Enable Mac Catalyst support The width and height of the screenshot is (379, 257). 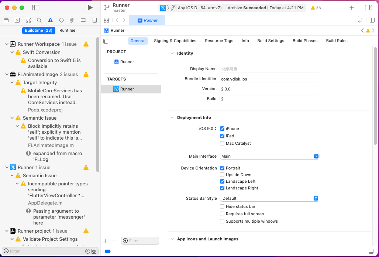(x=222, y=143)
